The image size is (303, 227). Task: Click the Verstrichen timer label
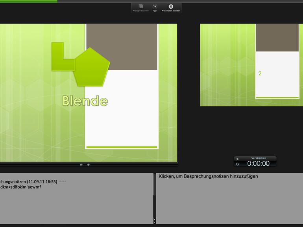pos(259,158)
